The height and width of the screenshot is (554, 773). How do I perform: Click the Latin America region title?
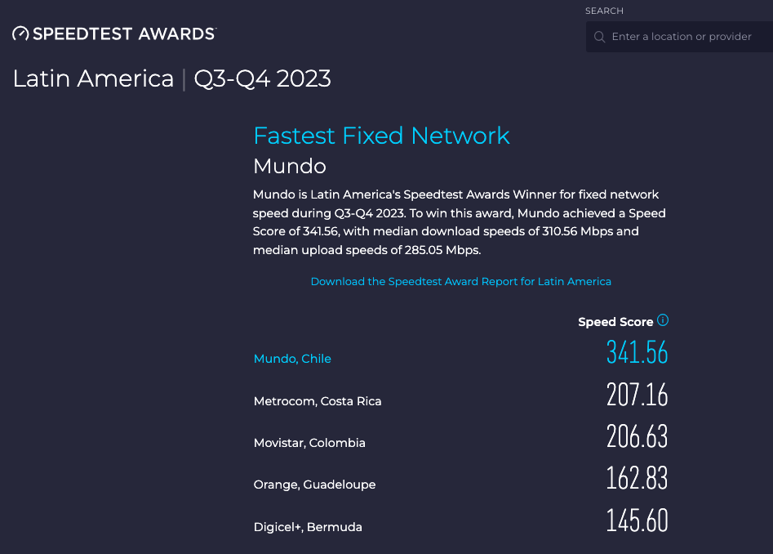point(93,79)
